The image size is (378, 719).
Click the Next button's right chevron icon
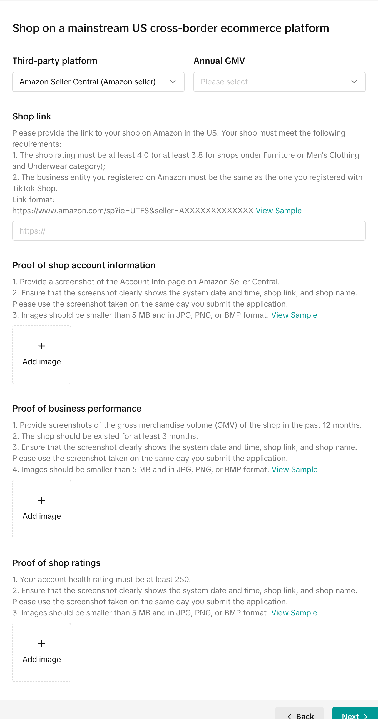click(x=366, y=716)
